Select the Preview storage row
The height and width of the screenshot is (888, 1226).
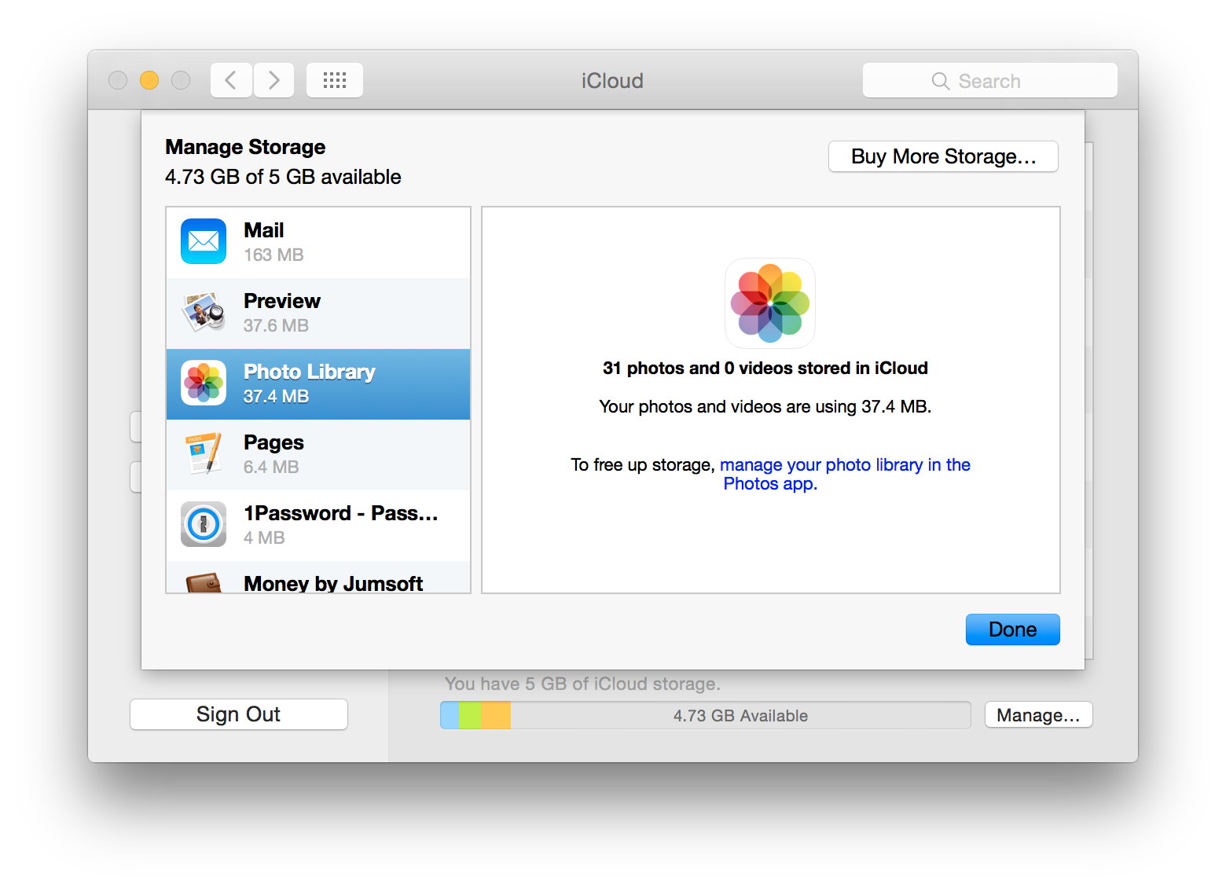pos(330,312)
